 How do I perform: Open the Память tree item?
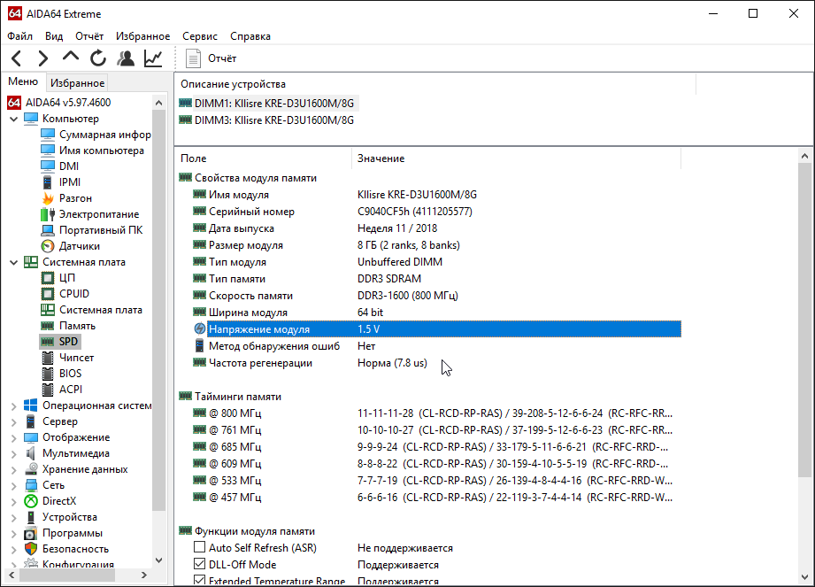coord(77,326)
